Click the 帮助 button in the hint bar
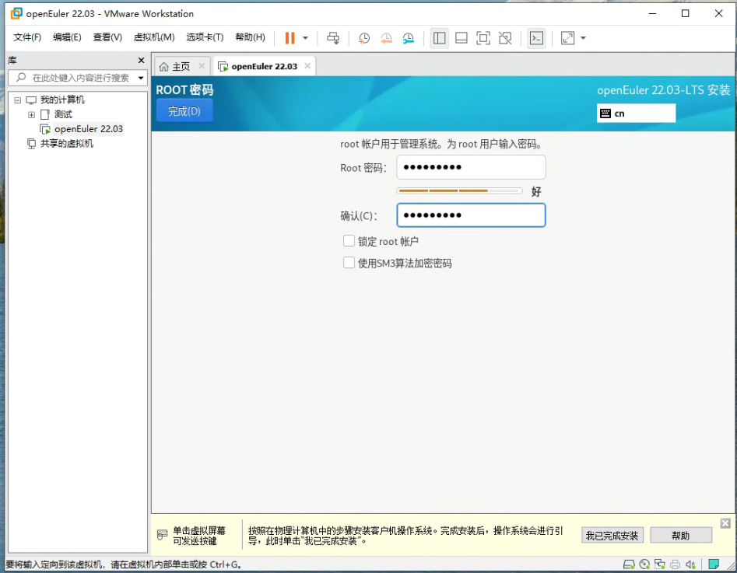The height and width of the screenshot is (573, 737). 681,536
